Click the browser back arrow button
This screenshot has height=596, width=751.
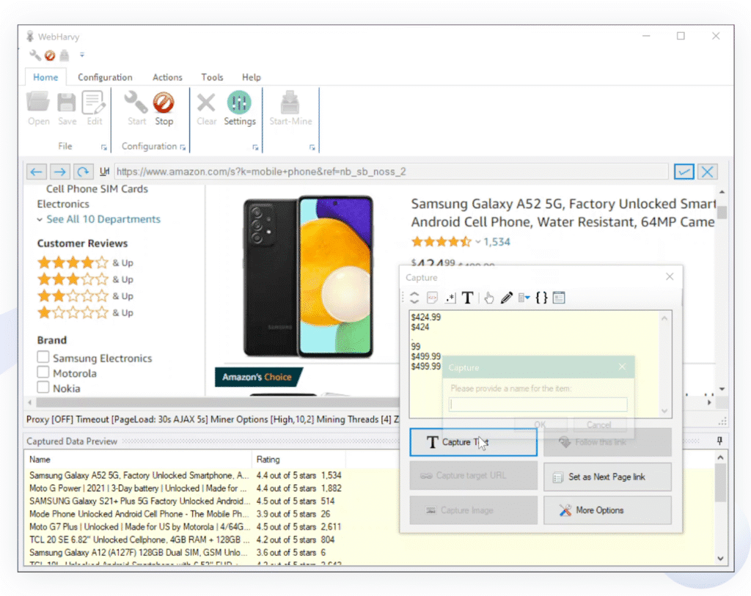[x=37, y=172]
